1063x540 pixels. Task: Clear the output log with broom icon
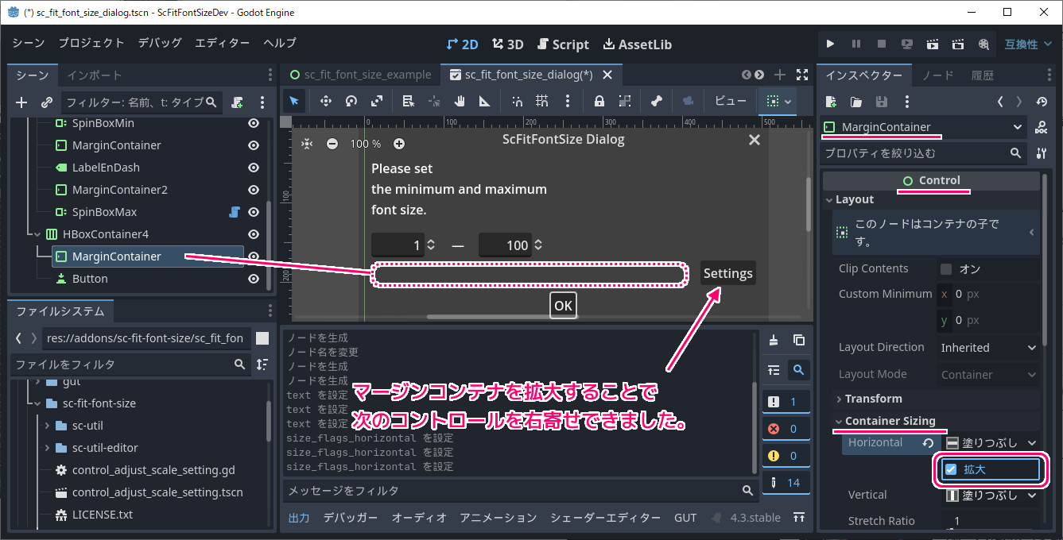[773, 341]
